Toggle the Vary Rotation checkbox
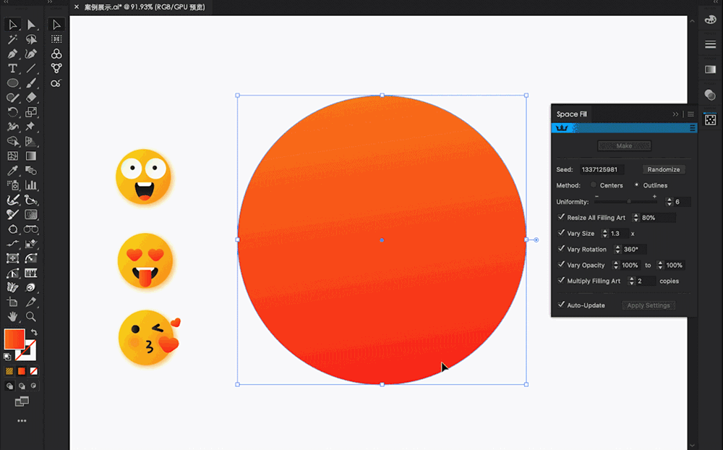 [562, 249]
